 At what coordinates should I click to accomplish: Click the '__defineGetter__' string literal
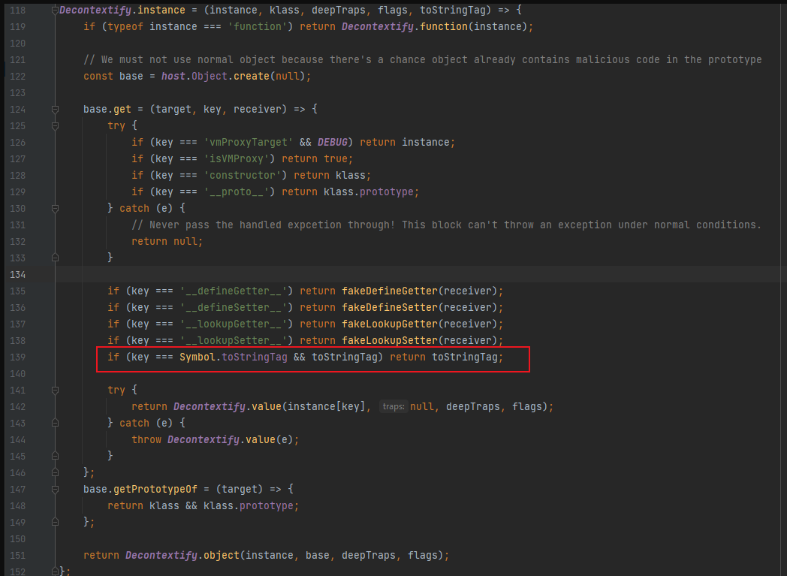pos(234,291)
